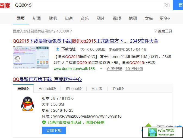Click the 立即下载 button
Viewport: 183px width, 138px height.
54,130
